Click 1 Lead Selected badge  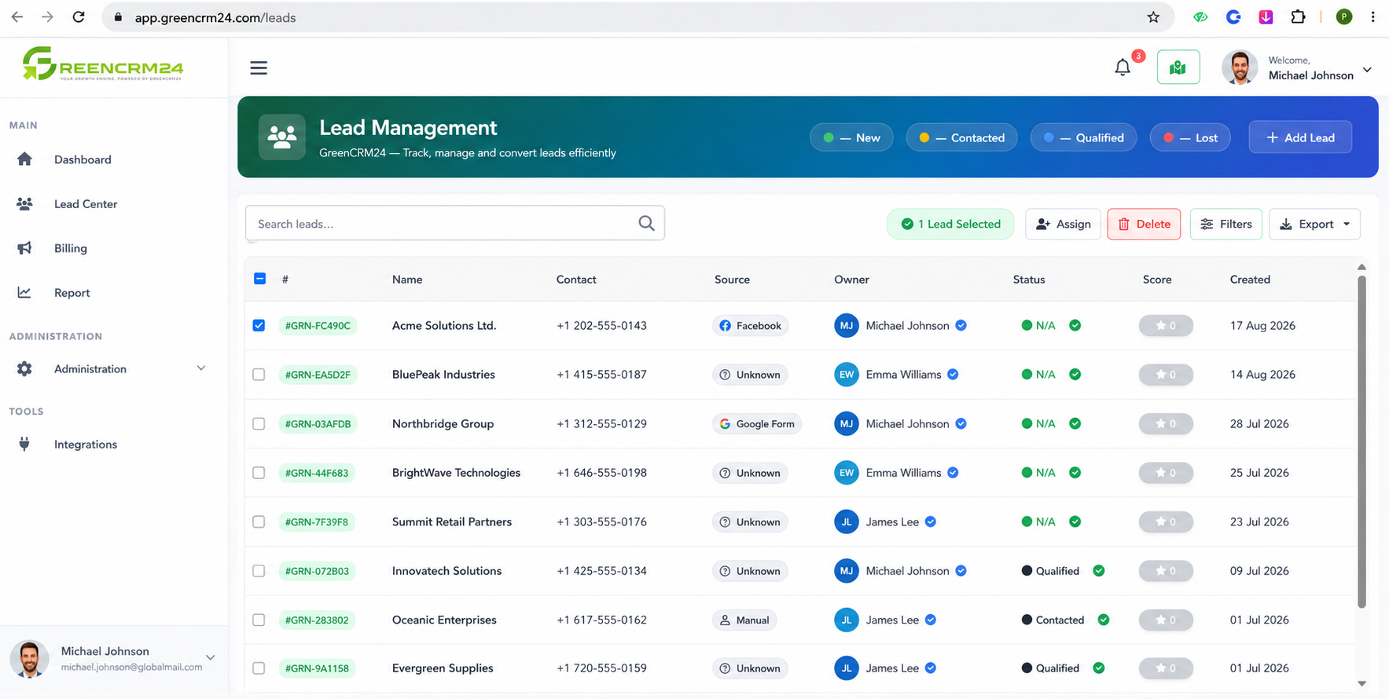pos(950,224)
